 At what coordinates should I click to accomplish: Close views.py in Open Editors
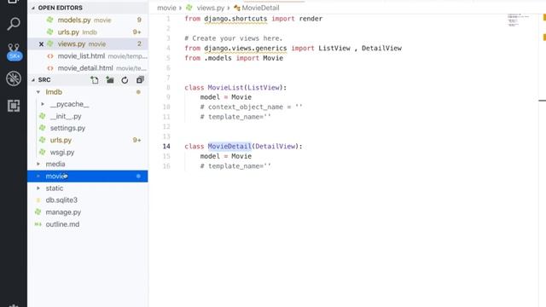click(x=41, y=43)
